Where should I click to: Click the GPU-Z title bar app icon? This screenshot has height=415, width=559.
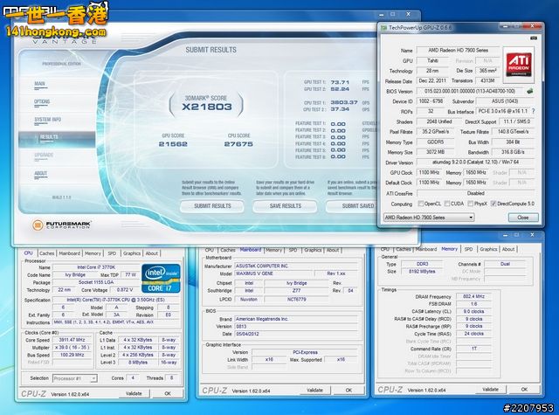[383, 27]
